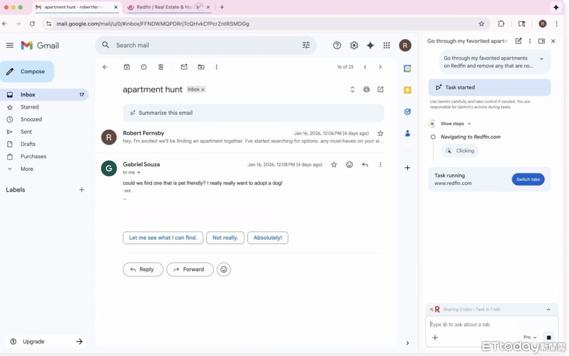Screen dimensions: 569x356
Task: Mark the email as unread
Action: click(x=184, y=67)
